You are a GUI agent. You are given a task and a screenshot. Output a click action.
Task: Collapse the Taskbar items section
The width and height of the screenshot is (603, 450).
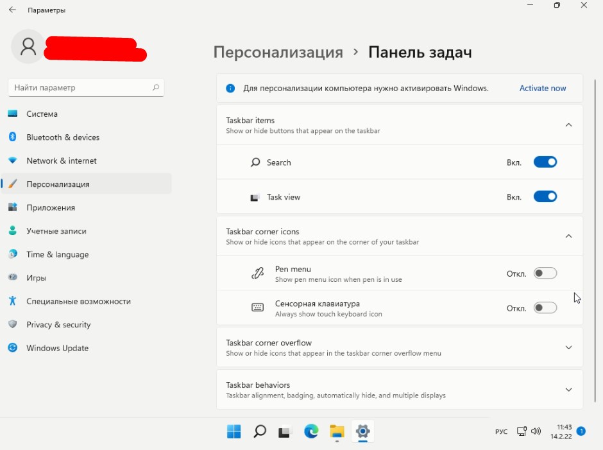tap(568, 125)
